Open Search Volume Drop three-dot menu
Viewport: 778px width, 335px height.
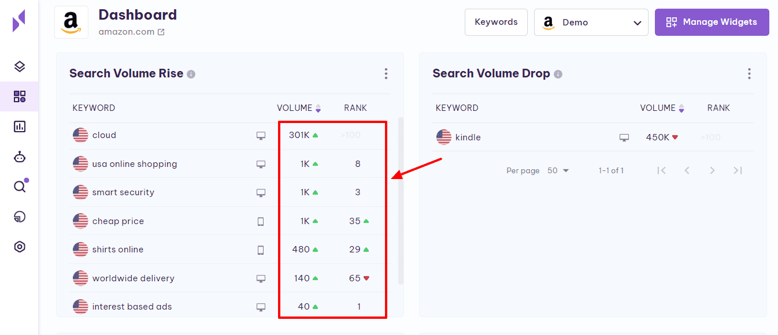749,73
